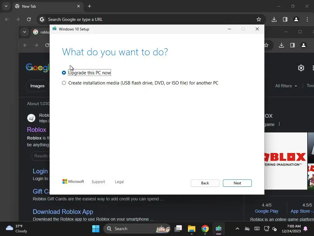Open Chrome's three-dot menu in front window

(x=307, y=19)
